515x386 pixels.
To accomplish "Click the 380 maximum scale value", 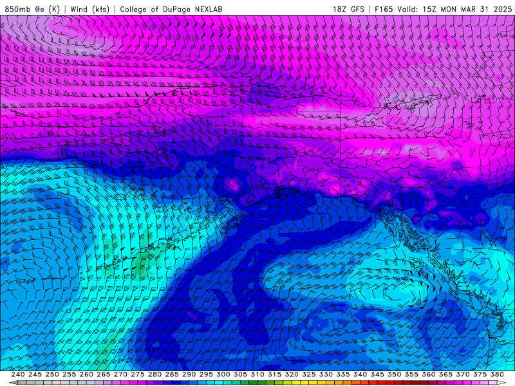I will [497, 374].
